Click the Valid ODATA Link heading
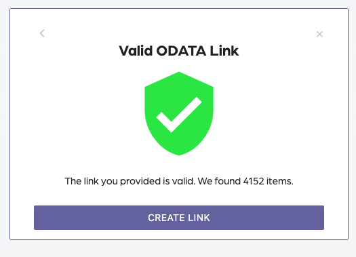 click(179, 51)
